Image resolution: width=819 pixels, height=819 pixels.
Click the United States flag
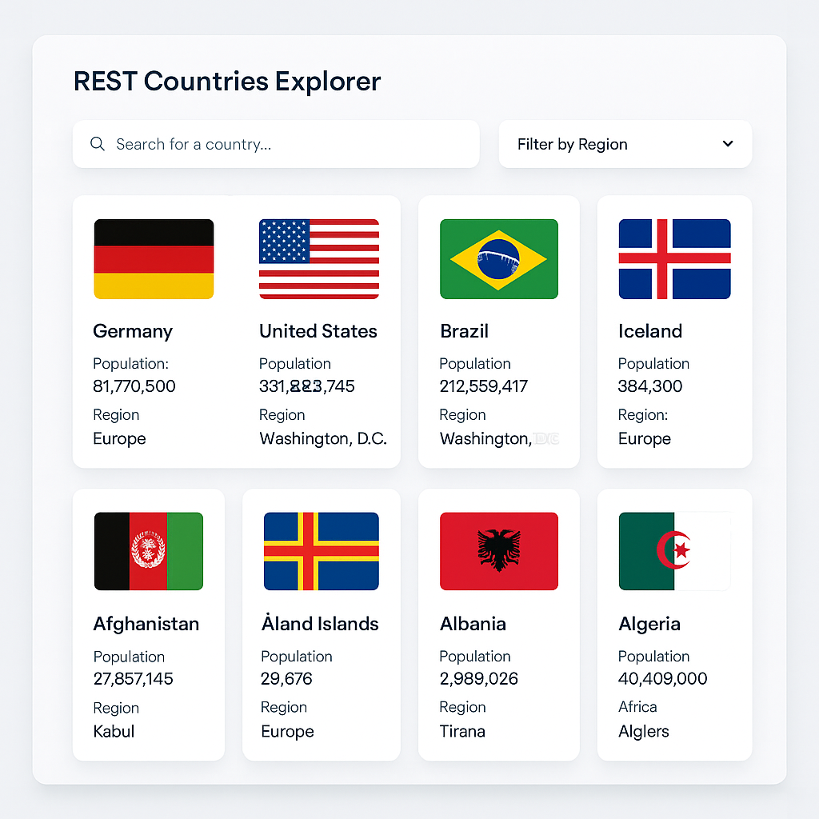point(319,259)
